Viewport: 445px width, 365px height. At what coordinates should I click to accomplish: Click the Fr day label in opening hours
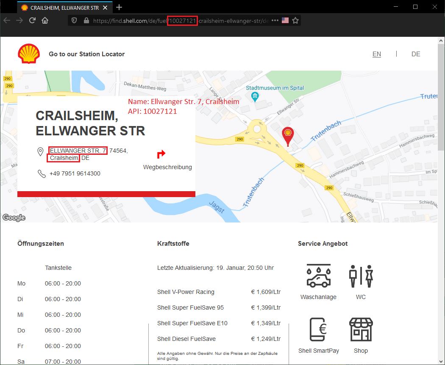20,346
